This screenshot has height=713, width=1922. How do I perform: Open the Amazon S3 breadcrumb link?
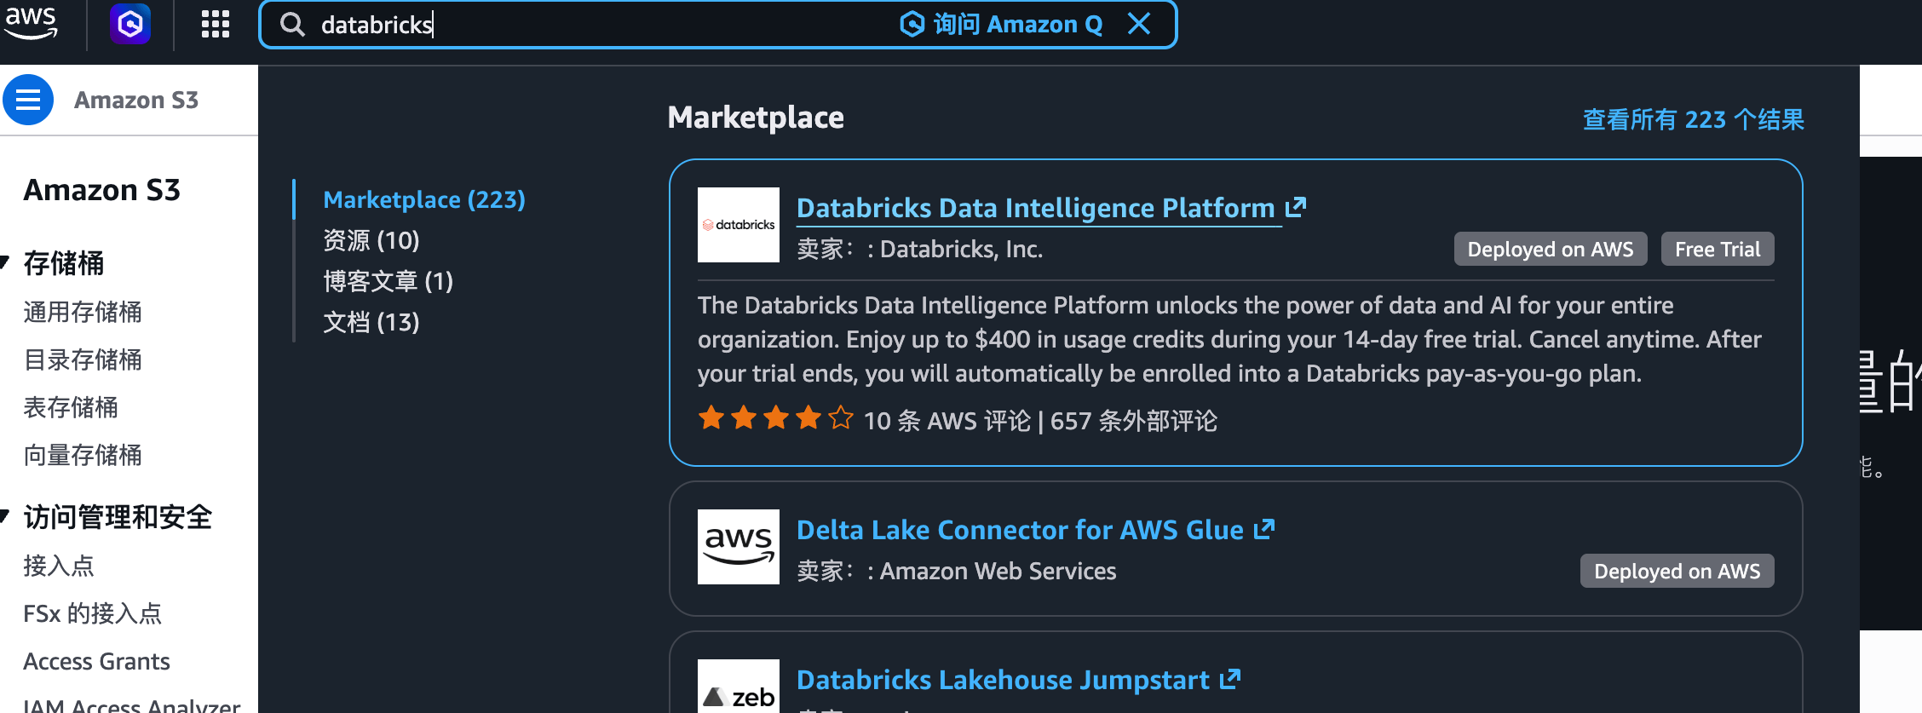(136, 100)
